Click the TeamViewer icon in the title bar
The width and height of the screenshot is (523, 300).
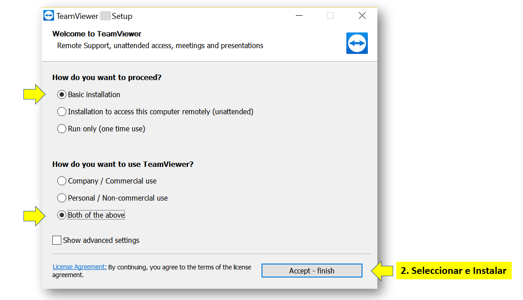(x=49, y=16)
